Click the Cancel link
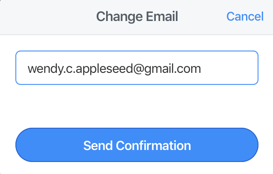This screenshot has height=174, width=273. [x=245, y=17]
